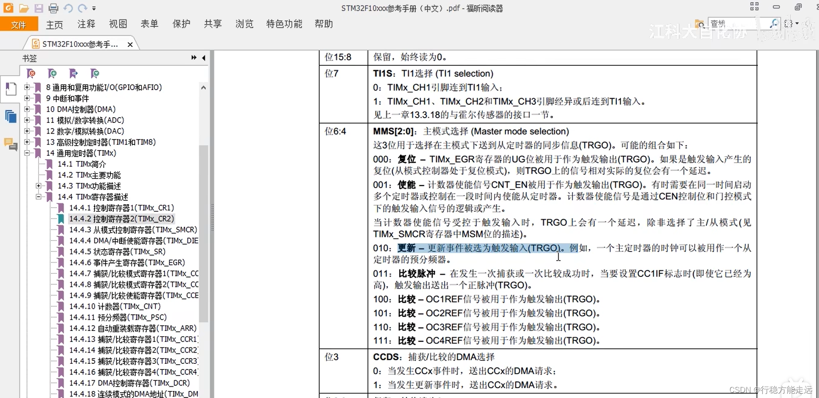Screen dimensions: 819x398
Task: Click the undo arrow icon
Action: (68, 8)
